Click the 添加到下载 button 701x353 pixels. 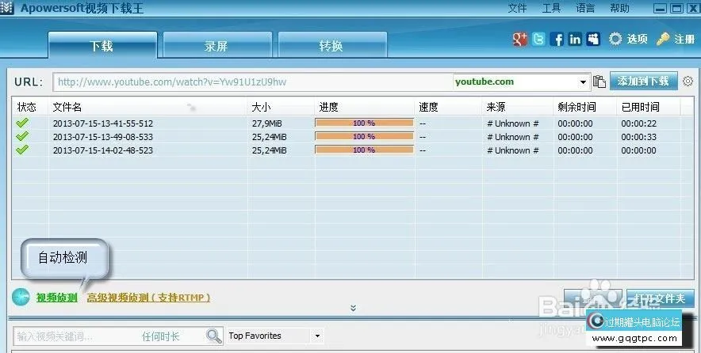click(x=643, y=82)
